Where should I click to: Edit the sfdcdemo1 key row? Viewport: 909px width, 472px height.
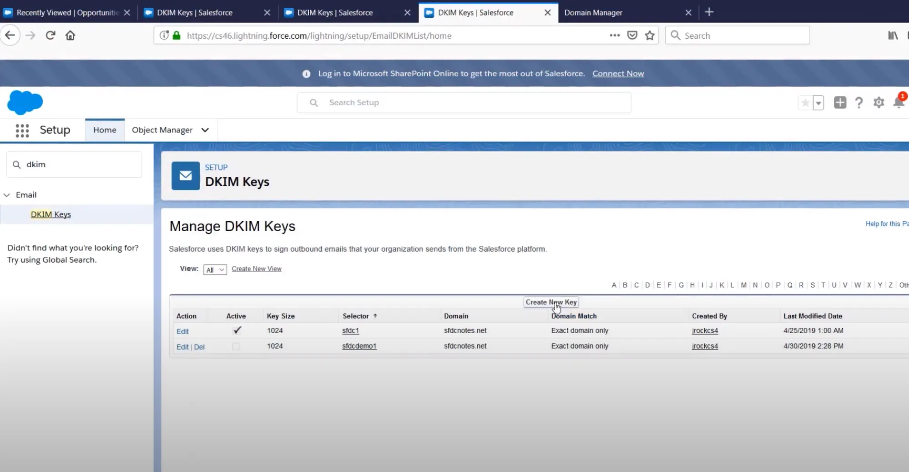coord(182,347)
